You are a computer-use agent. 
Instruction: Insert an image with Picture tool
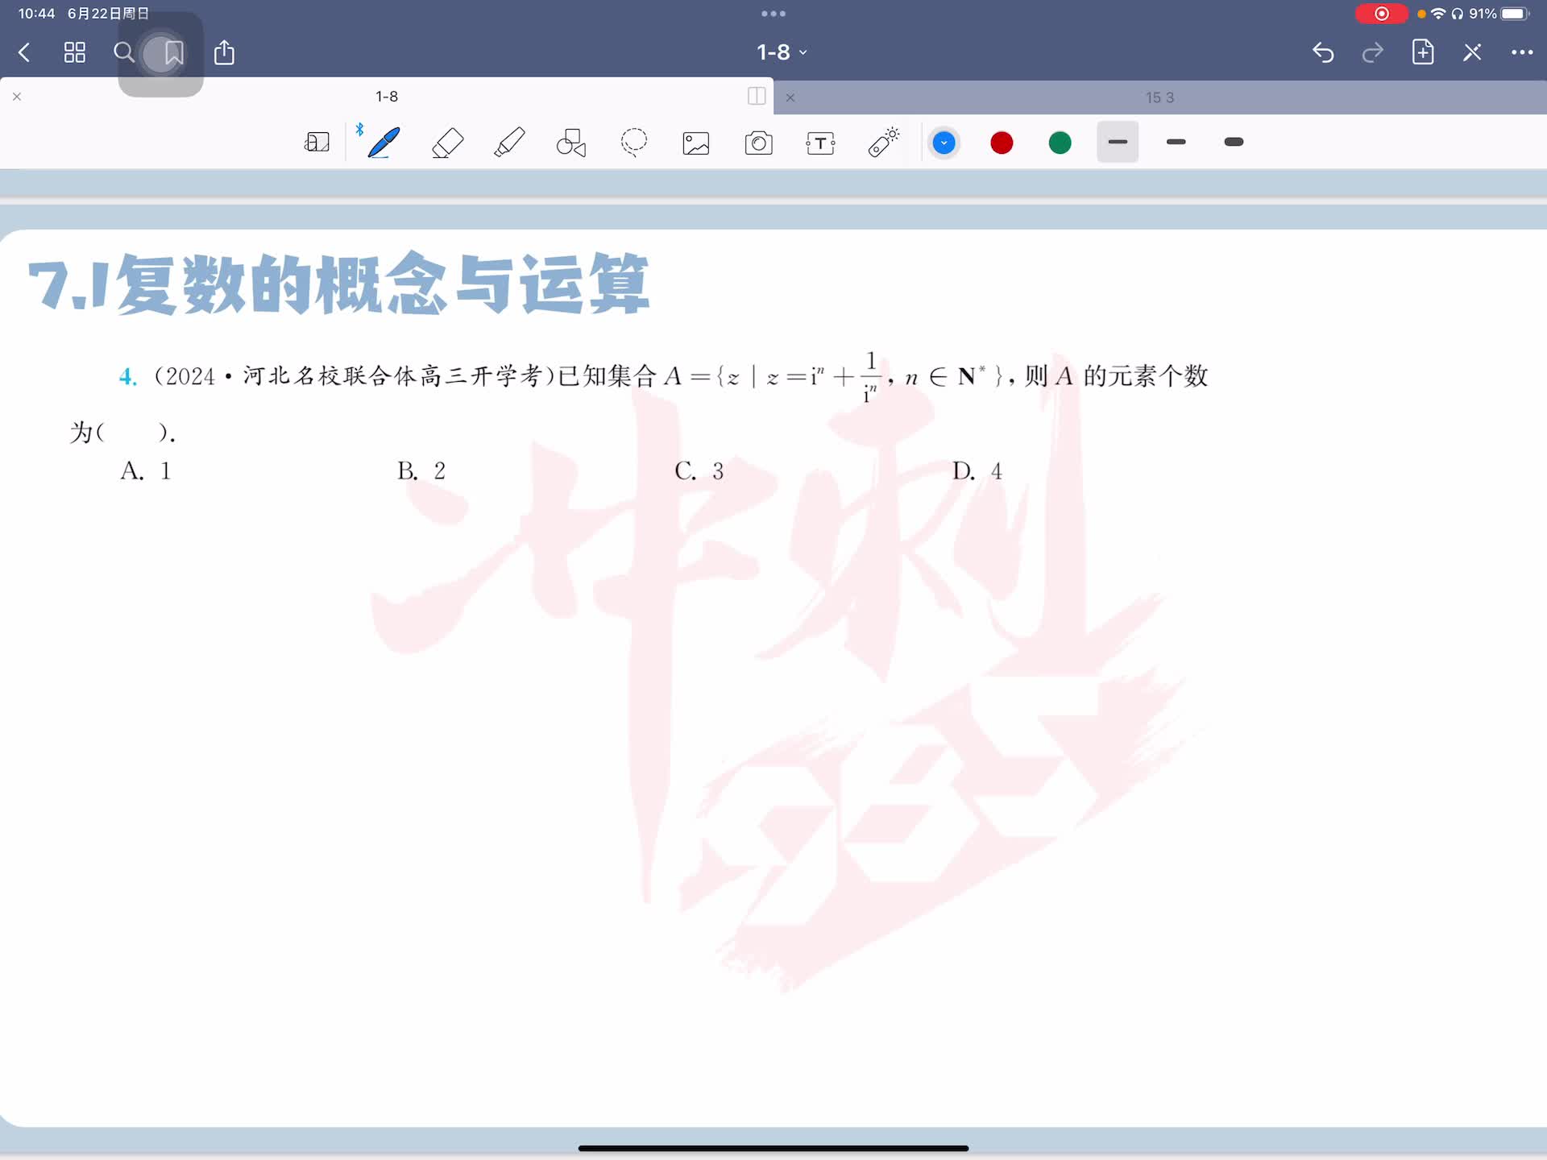click(x=696, y=143)
